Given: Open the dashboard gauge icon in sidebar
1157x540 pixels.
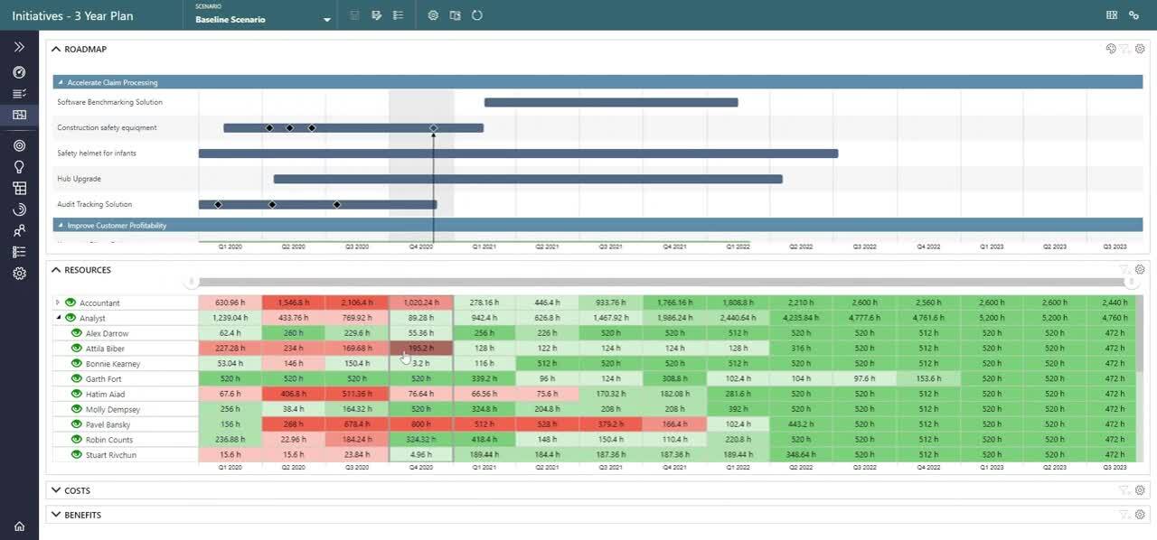Looking at the screenshot, I should 19,72.
